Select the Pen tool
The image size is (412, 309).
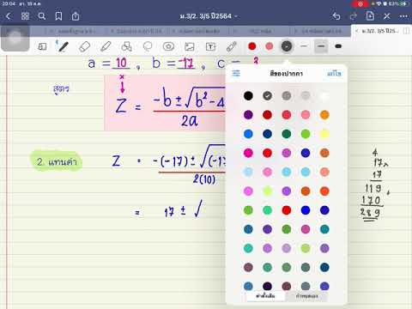(x=64, y=46)
